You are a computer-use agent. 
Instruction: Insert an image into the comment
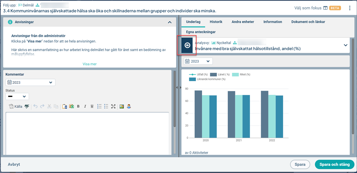(122, 106)
